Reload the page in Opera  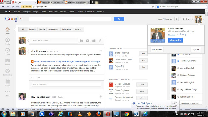pyautogui.click(x=13, y=6)
